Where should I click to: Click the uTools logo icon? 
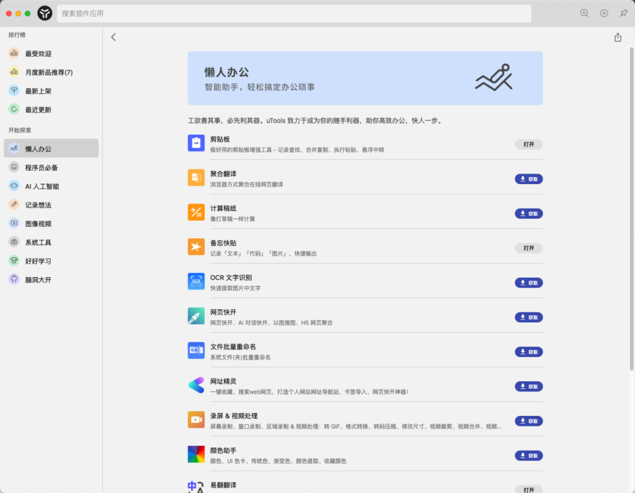[45, 14]
